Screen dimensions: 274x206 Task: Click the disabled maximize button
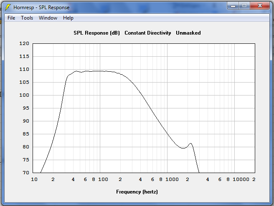tap(244, 6)
